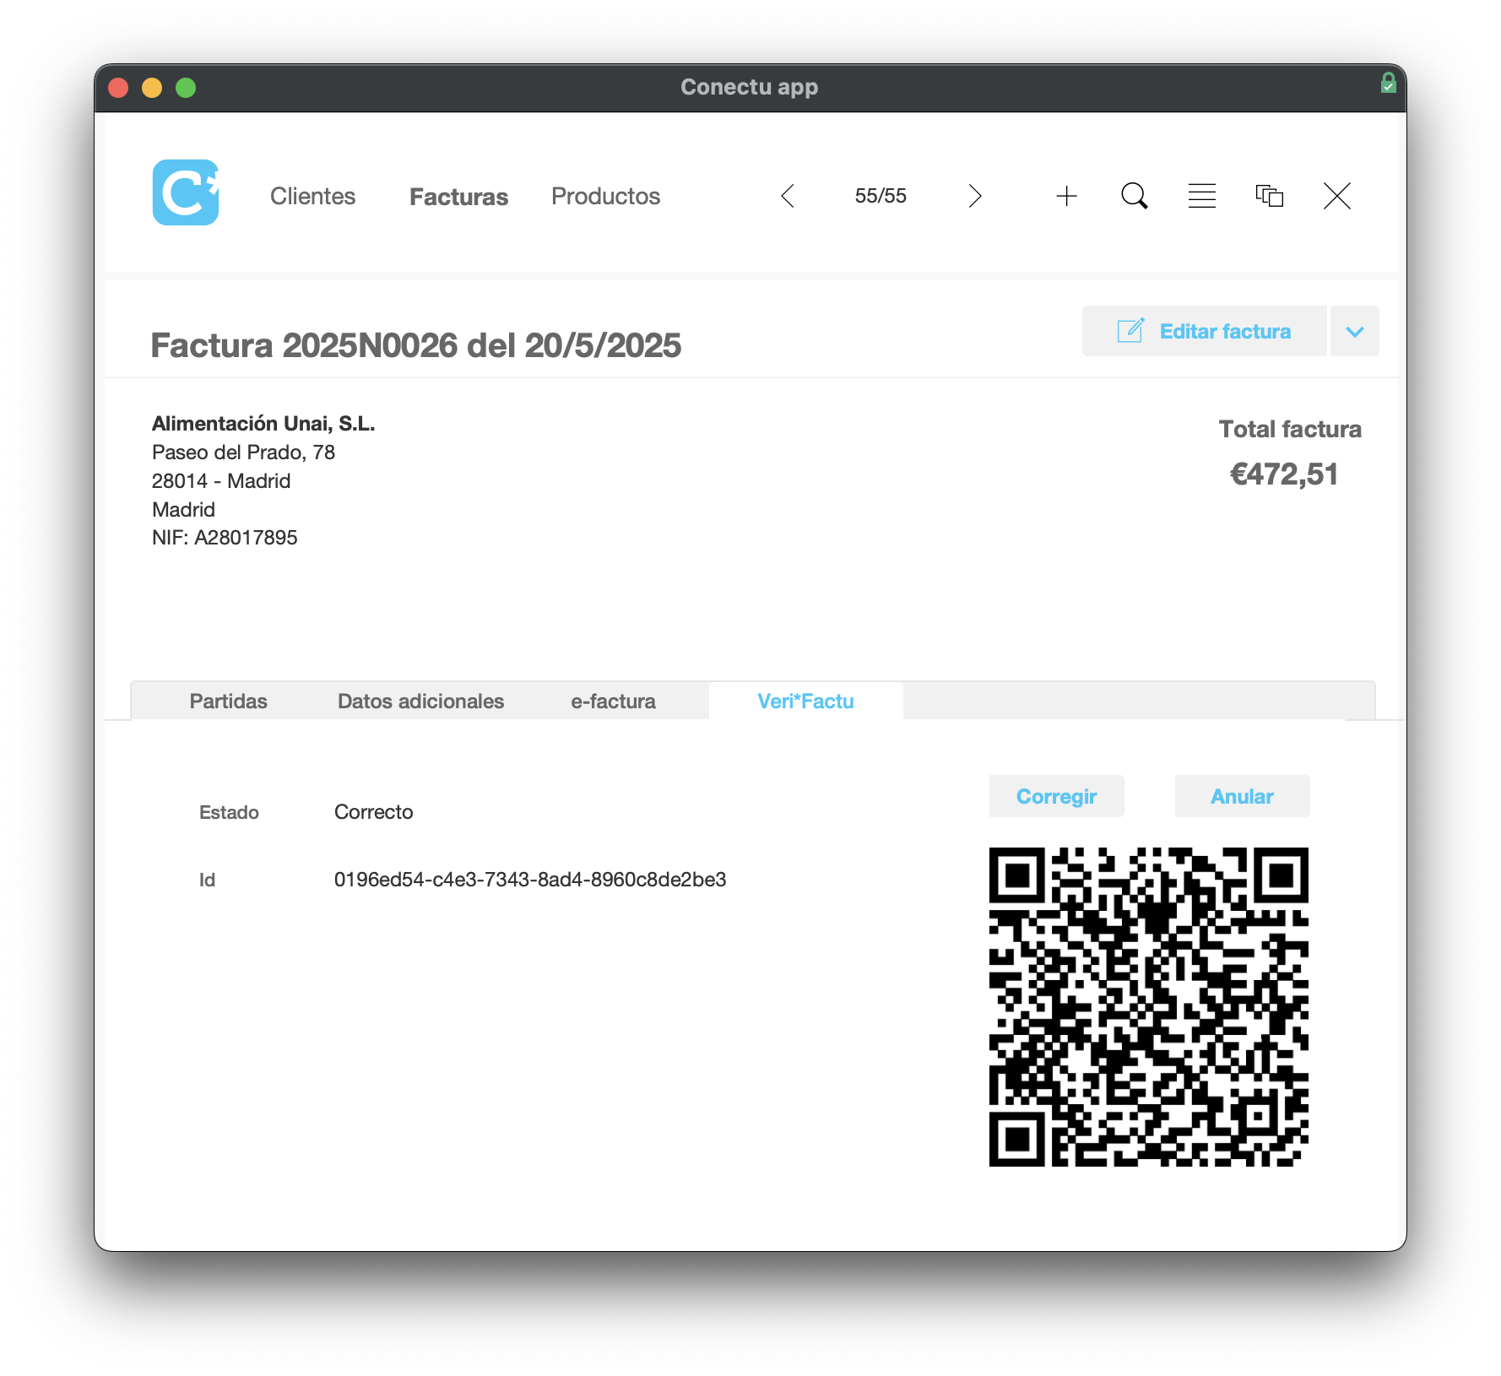Click the Veri*Factu QR code
Screen dimensions: 1501x1376
1148,1007
